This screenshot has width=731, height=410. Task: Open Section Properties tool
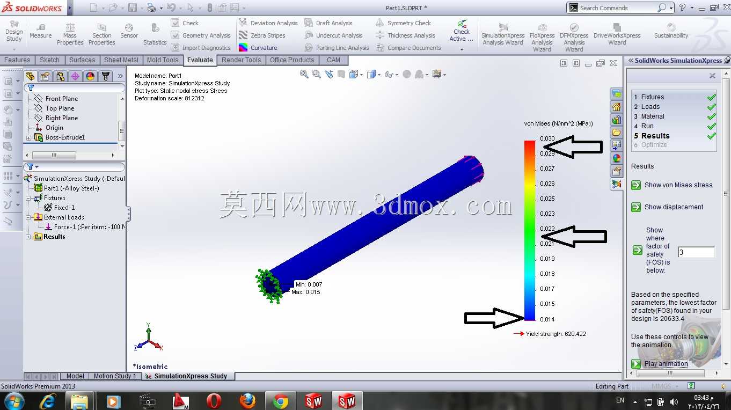pyautogui.click(x=102, y=34)
